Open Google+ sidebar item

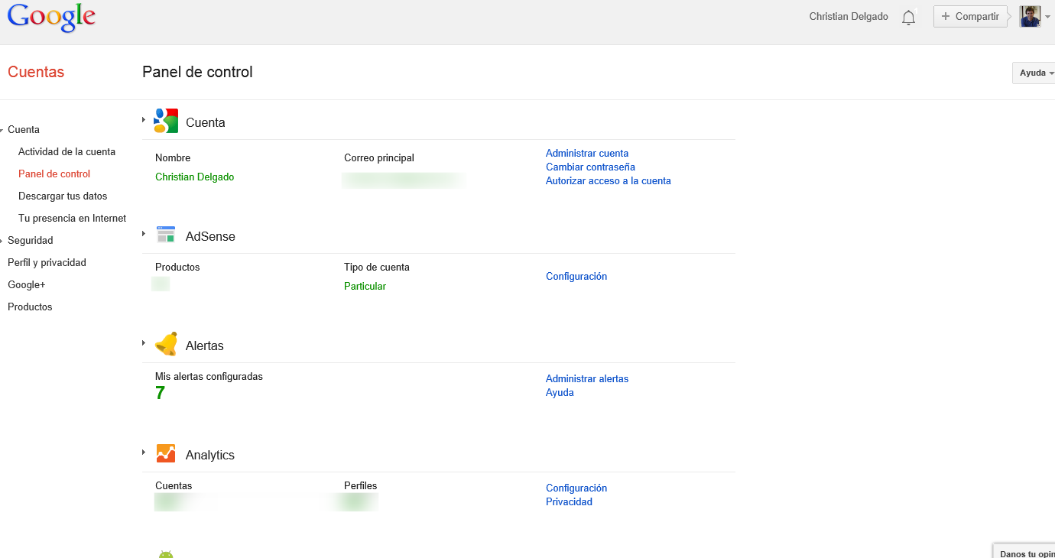point(27,284)
